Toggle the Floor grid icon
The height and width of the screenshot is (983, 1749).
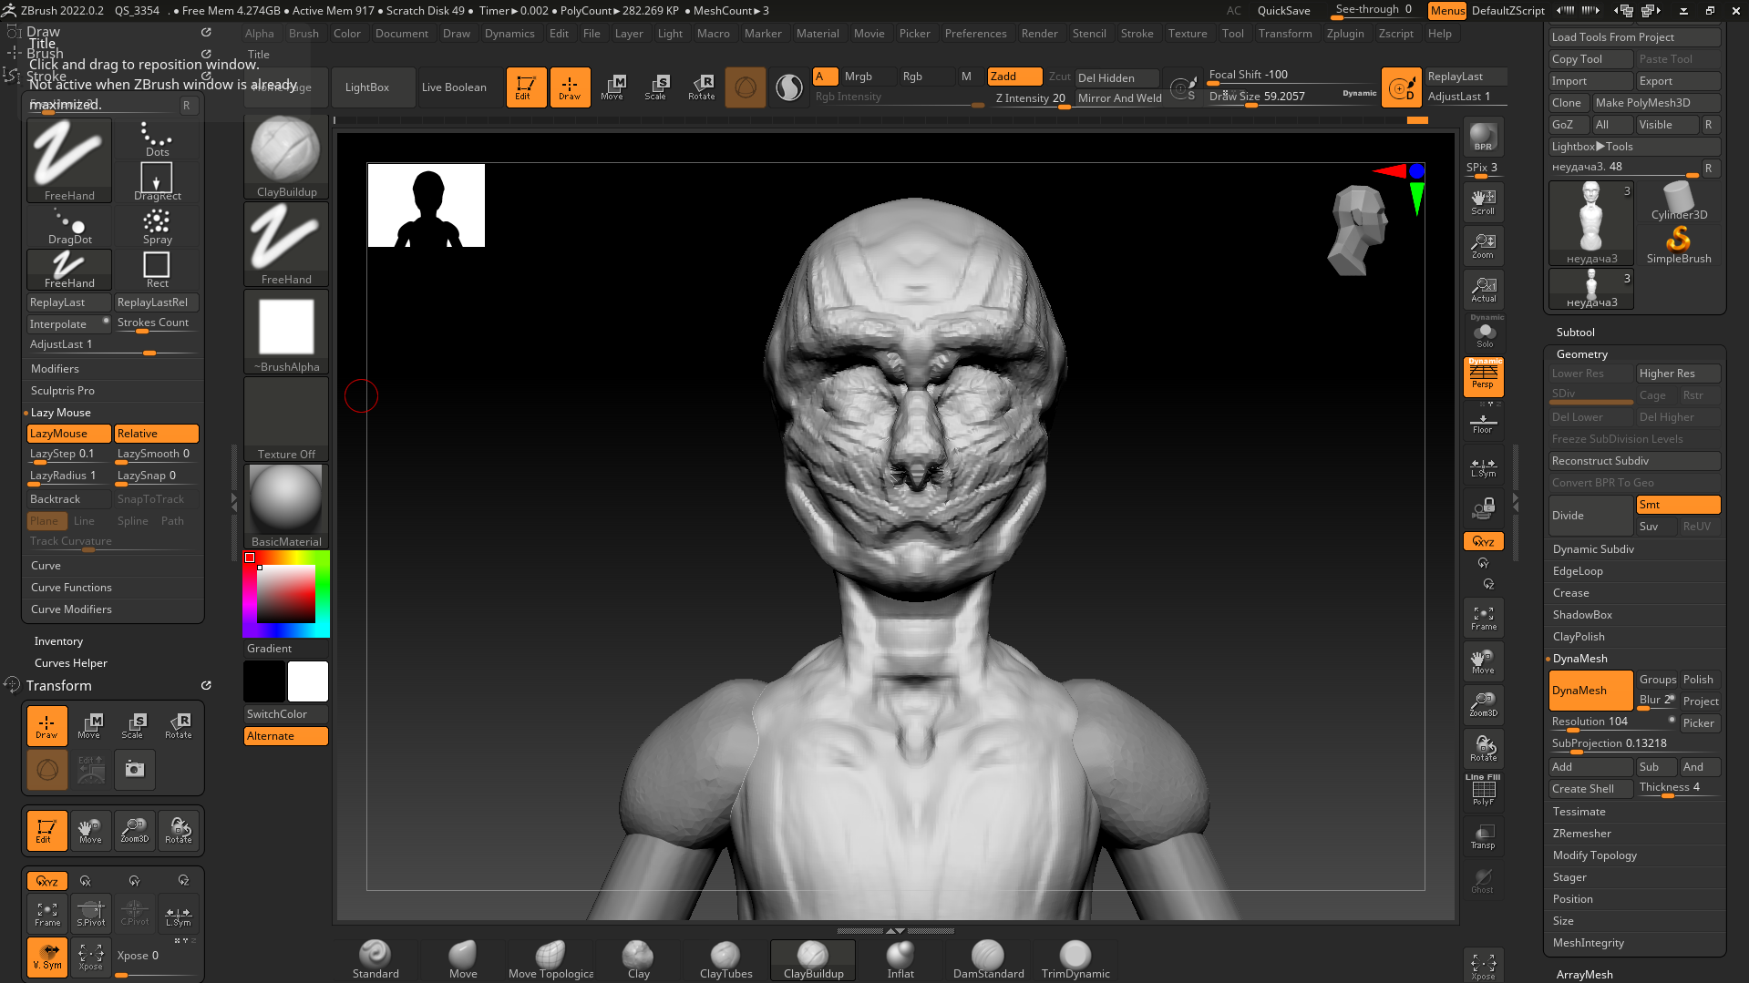click(1483, 422)
